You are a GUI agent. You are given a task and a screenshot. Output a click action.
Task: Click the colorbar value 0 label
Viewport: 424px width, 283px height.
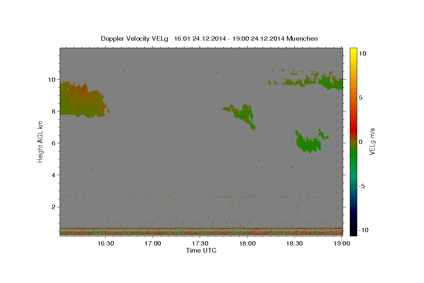click(x=360, y=142)
